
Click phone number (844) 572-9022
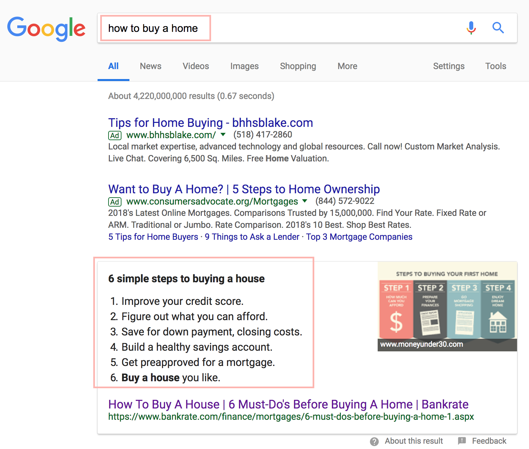tap(344, 201)
